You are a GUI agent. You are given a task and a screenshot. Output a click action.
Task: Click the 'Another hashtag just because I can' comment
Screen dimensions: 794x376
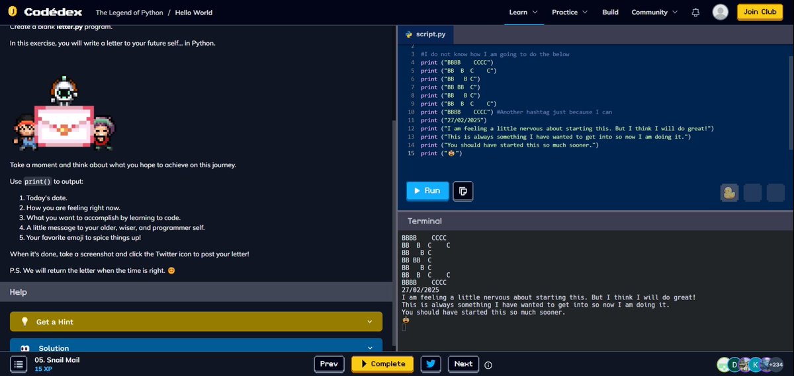tap(554, 112)
